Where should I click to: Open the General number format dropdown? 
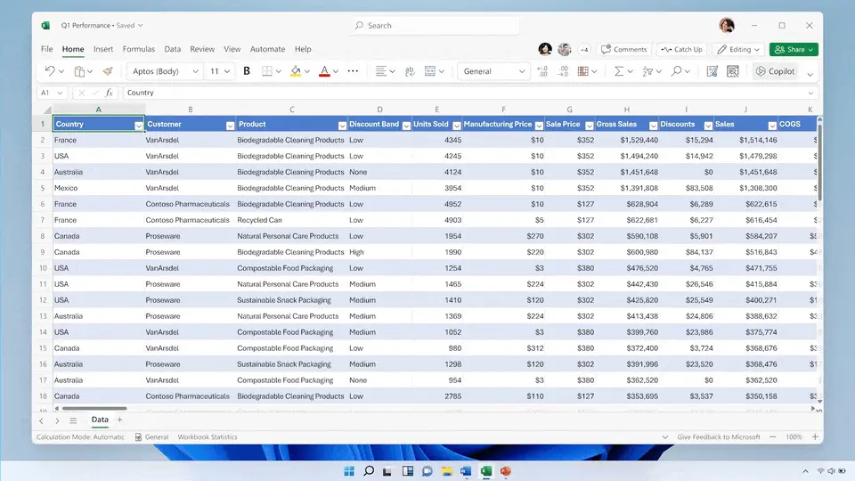(493, 71)
